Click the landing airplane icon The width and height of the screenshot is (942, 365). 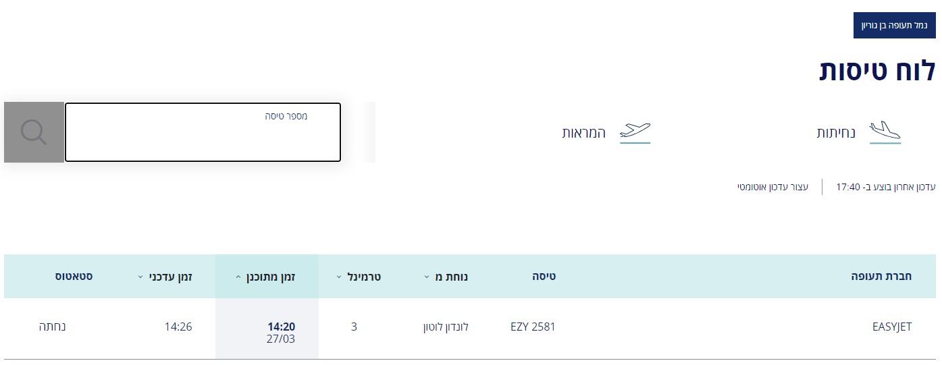point(885,131)
